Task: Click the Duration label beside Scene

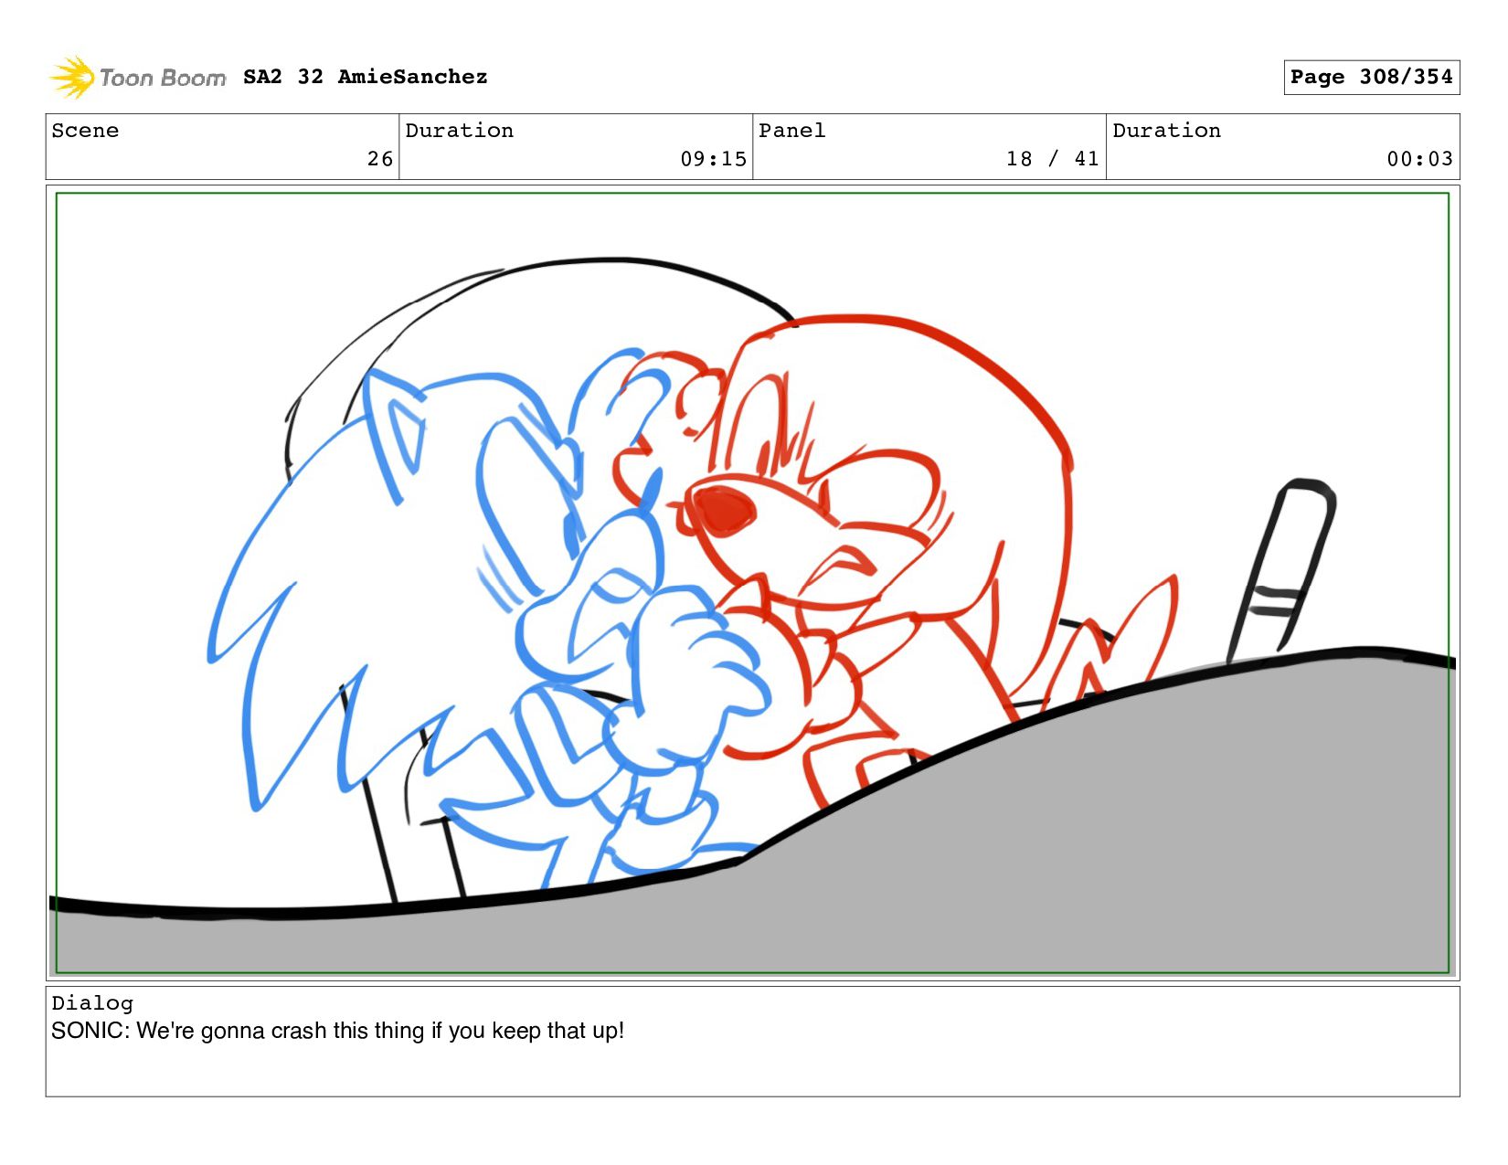Action: click(x=460, y=131)
